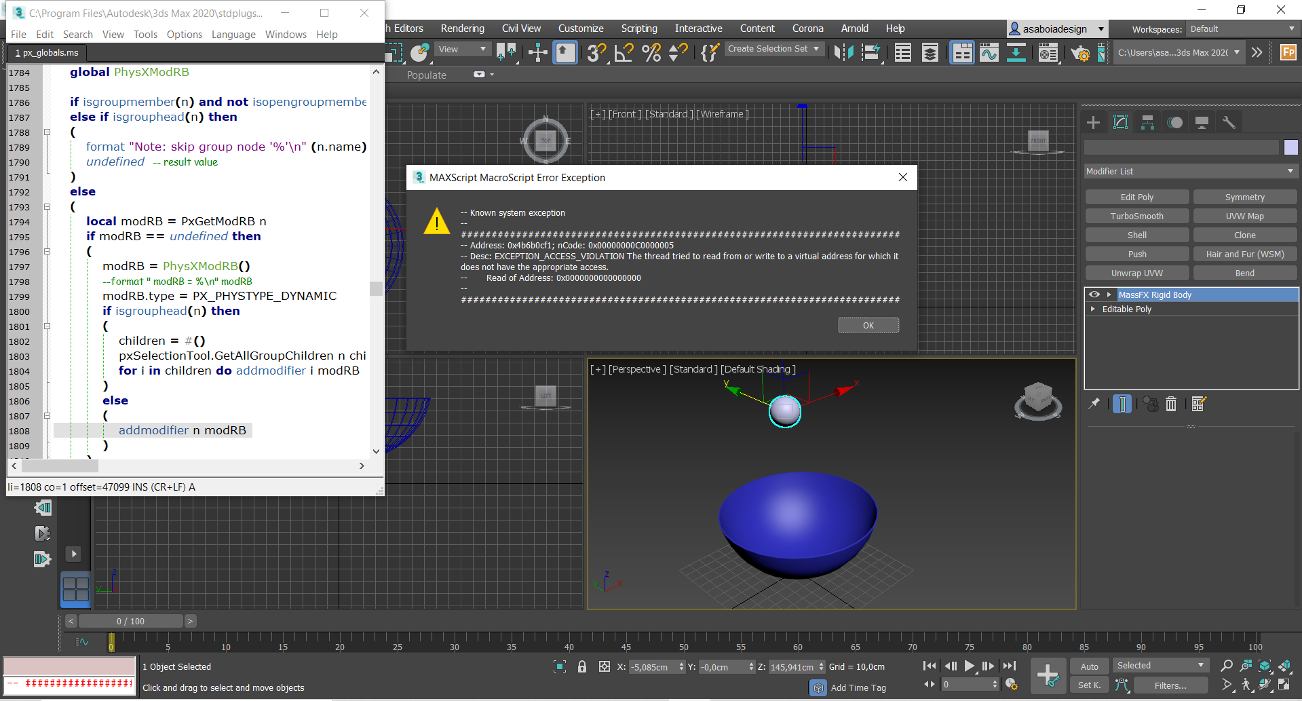Viewport: 1302px width, 701px height.
Task: Open Time Configuration icon
Action: pyautogui.click(x=1011, y=684)
